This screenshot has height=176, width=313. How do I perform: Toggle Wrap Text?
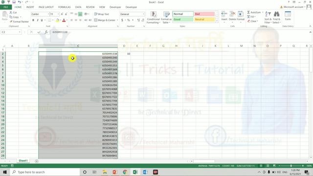pyautogui.click(x=102, y=14)
